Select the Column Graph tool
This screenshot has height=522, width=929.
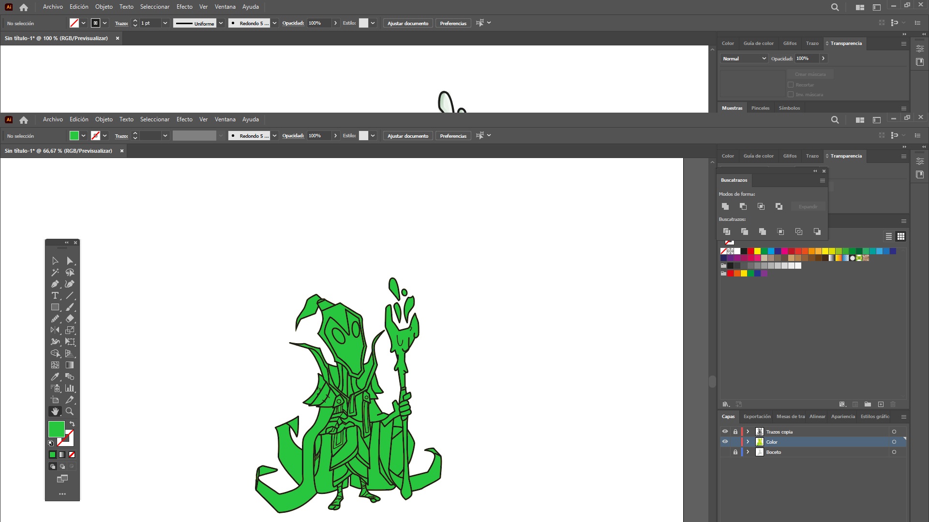click(x=70, y=389)
